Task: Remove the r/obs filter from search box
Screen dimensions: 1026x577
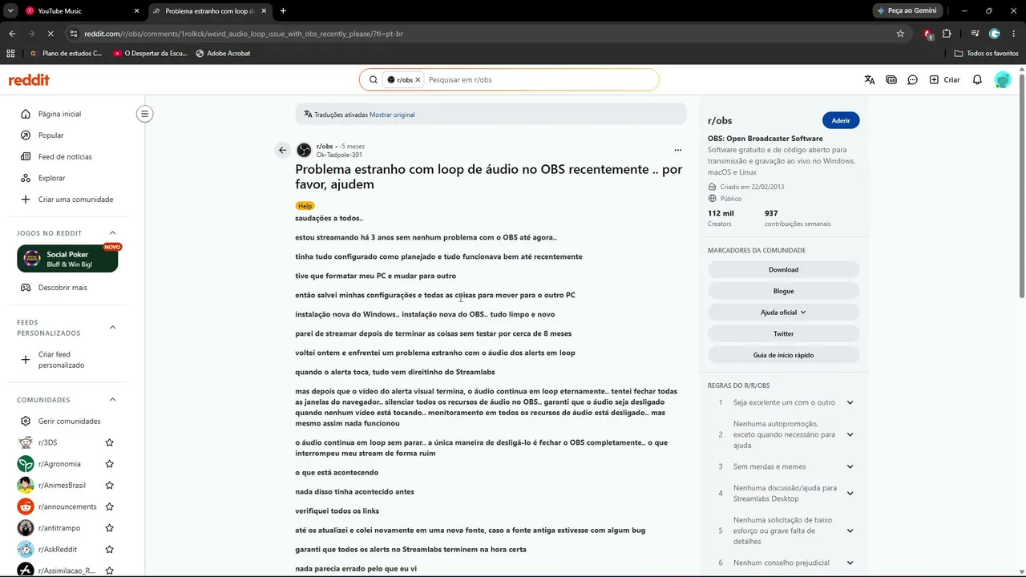Action: click(418, 80)
